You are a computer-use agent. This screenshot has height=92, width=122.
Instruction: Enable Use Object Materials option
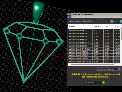[119, 69]
